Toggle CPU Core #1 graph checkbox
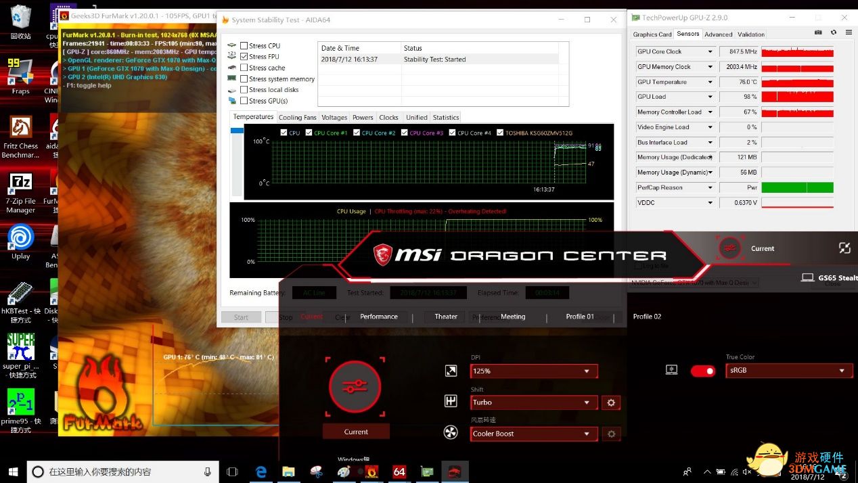 point(309,133)
